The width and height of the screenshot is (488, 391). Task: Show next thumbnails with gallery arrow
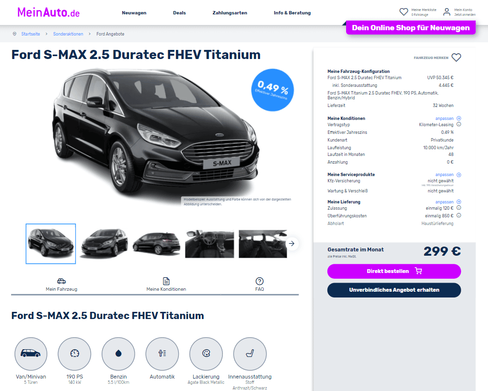coord(291,244)
